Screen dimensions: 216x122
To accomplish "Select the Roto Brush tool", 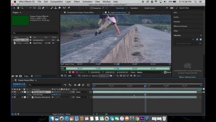I will pos(64,8).
